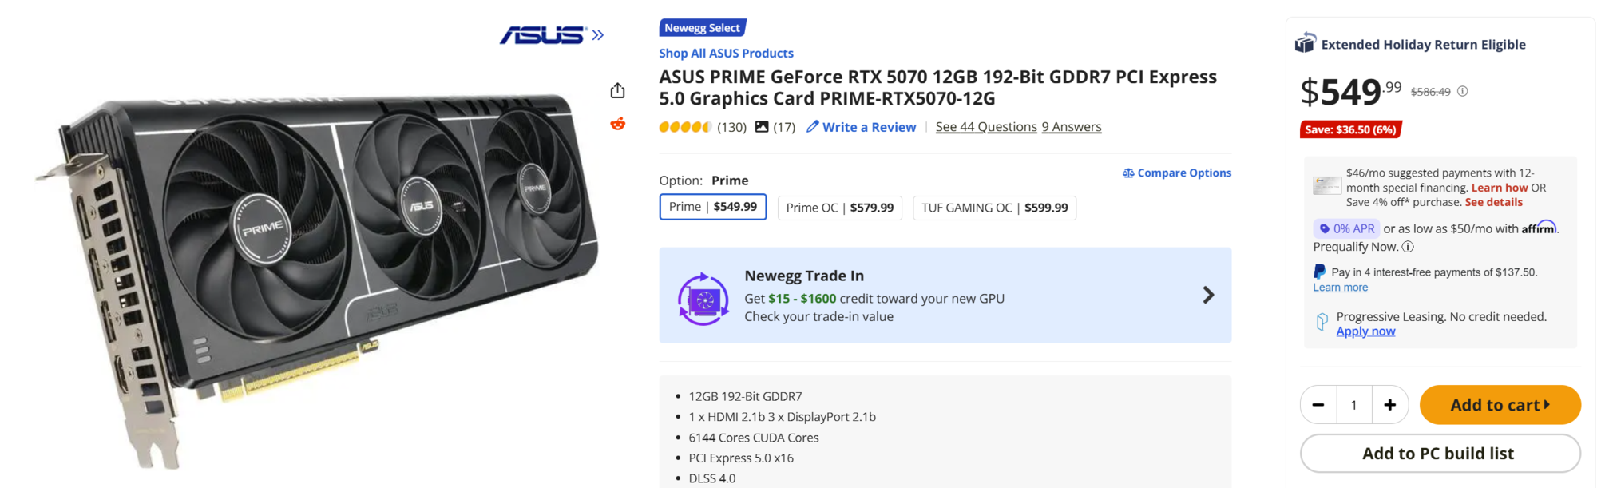Screen dimensions: 1597x488
Task: Open the ASUS brand logo link
Action: pyautogui.click(x=551, y=35)
